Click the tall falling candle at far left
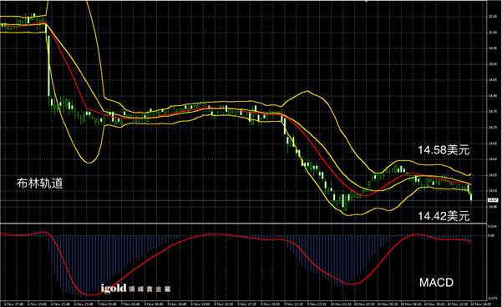Image resolution: width=502 pixels, height=307 pixels. coord(49,66)
